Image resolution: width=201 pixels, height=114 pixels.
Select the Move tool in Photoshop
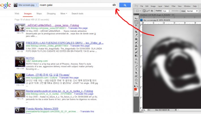pos(136,19)
